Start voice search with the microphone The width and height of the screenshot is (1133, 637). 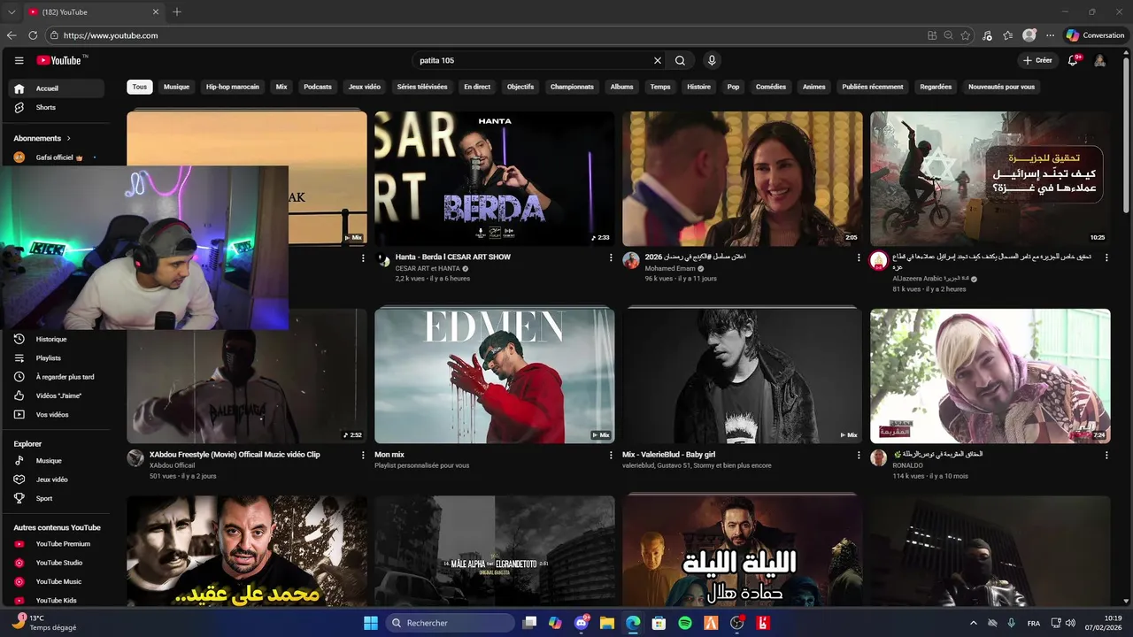[712, 60]
